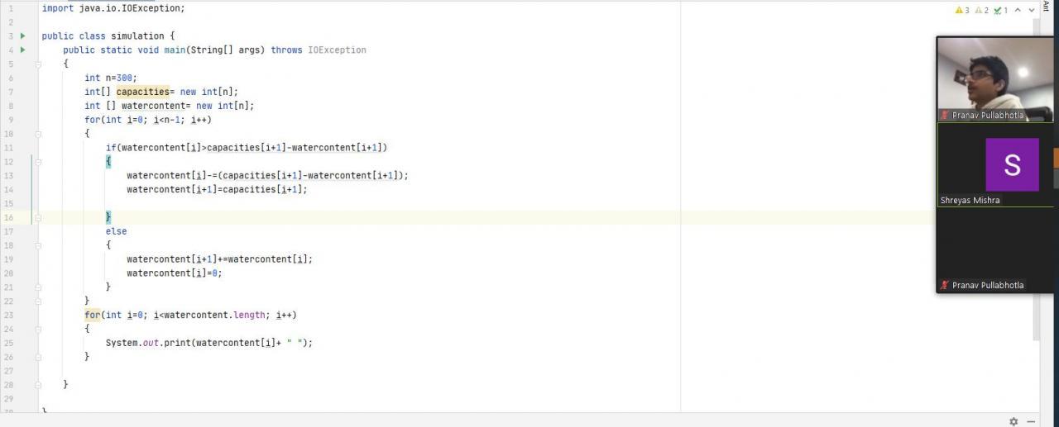Collapse the main method body at line 5
The height and width of the screenshot is (427, 1059).
(x=38, y=64)
